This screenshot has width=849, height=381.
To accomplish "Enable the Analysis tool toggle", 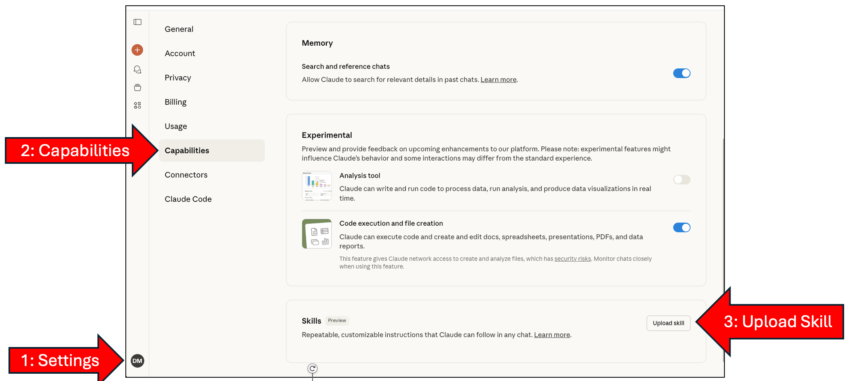I will click(x=682, y=180).
